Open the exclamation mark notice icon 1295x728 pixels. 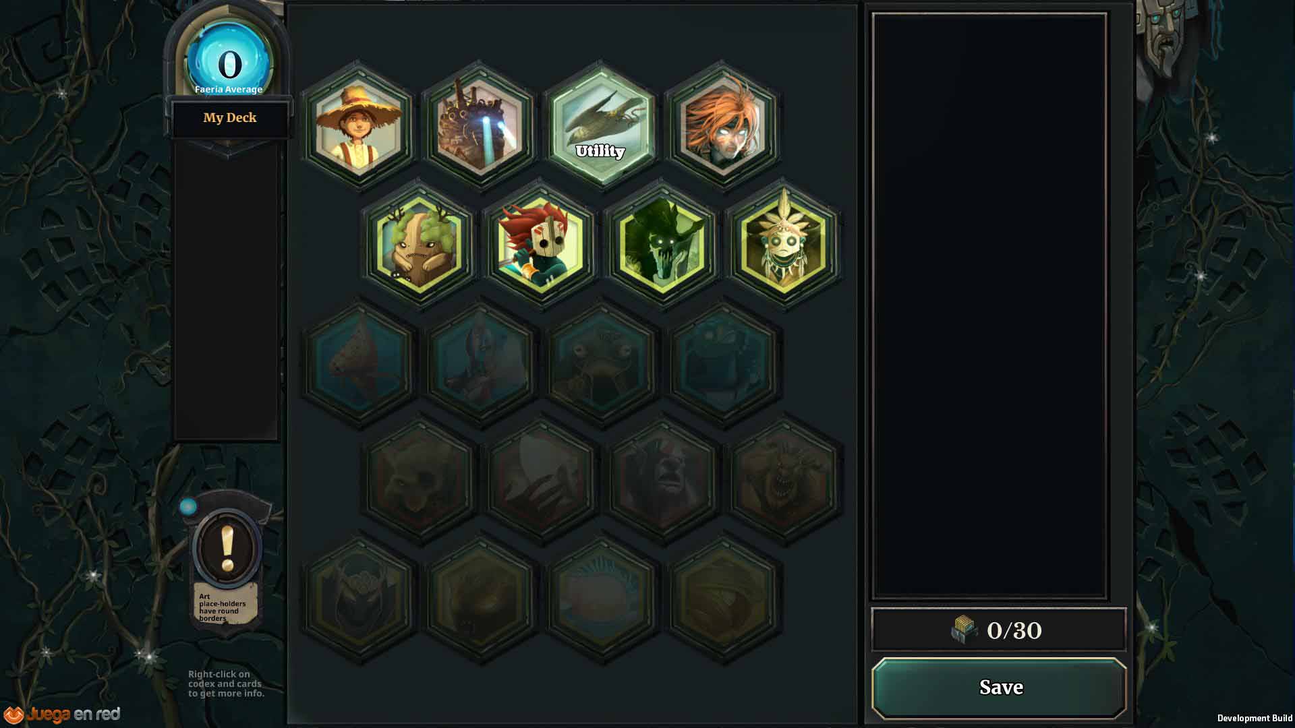pos(227,548)
